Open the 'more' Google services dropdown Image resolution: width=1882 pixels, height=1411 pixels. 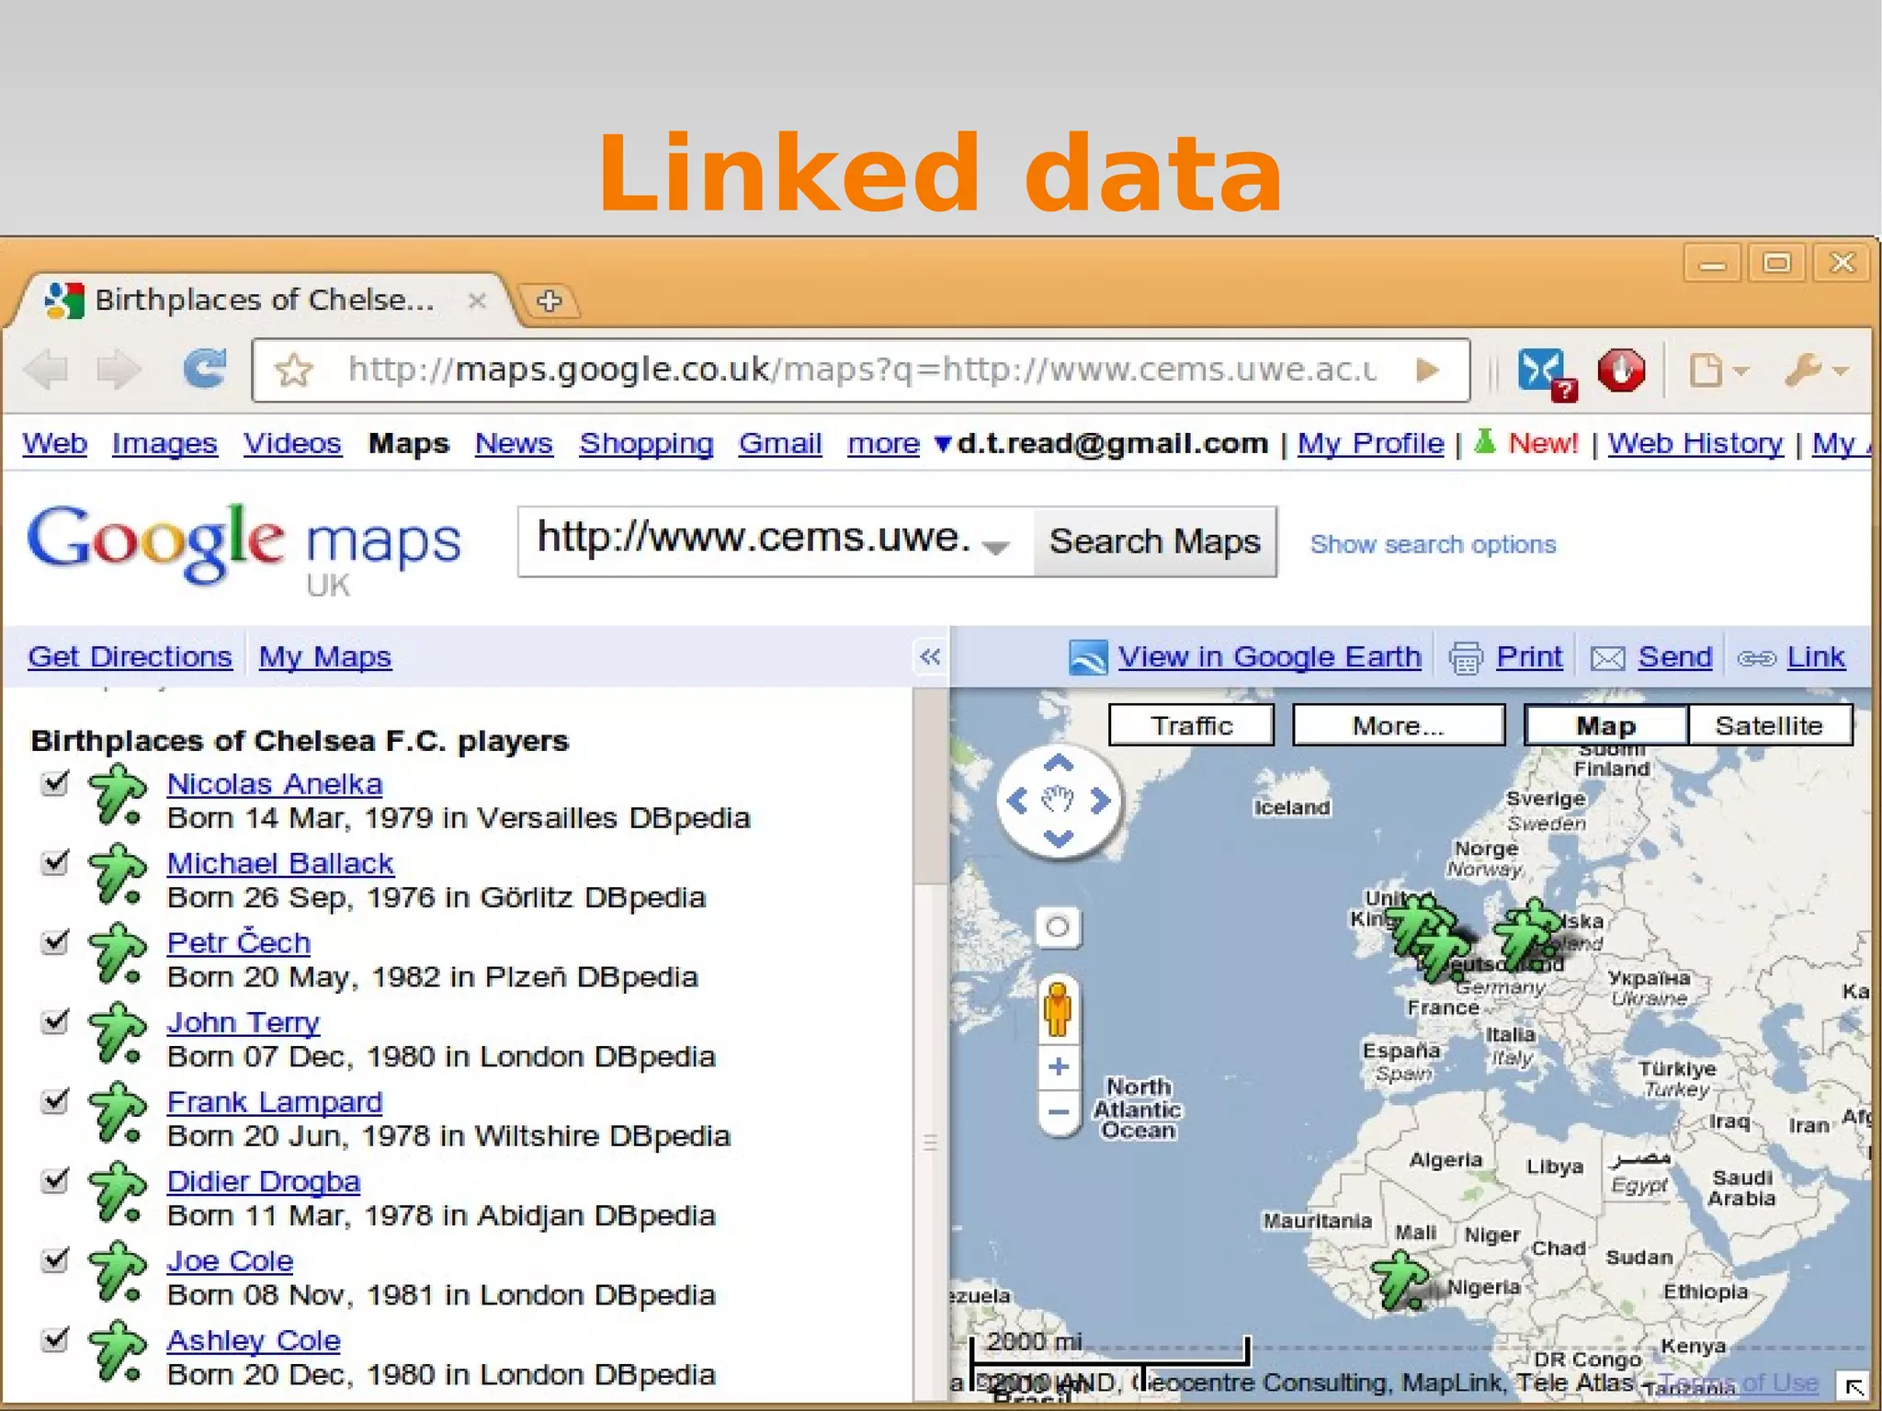pos(899,444)
